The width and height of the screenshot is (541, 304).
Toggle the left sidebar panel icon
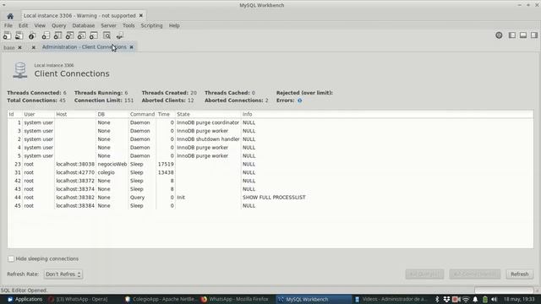pyautogui.click(x=512, y=35)
